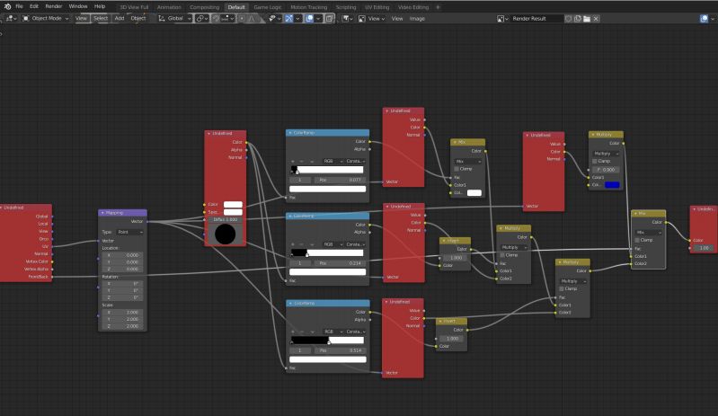Open Object Mode dropdown
Viewport: 718px width, 416px height.
pyautogui.click(x=46, y=18)
